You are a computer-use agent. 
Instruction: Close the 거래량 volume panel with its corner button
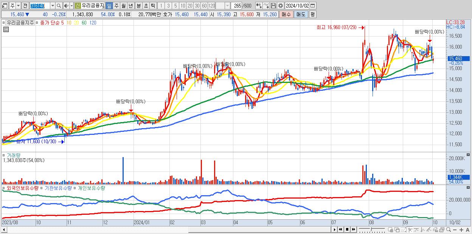(x=469, y=154)
